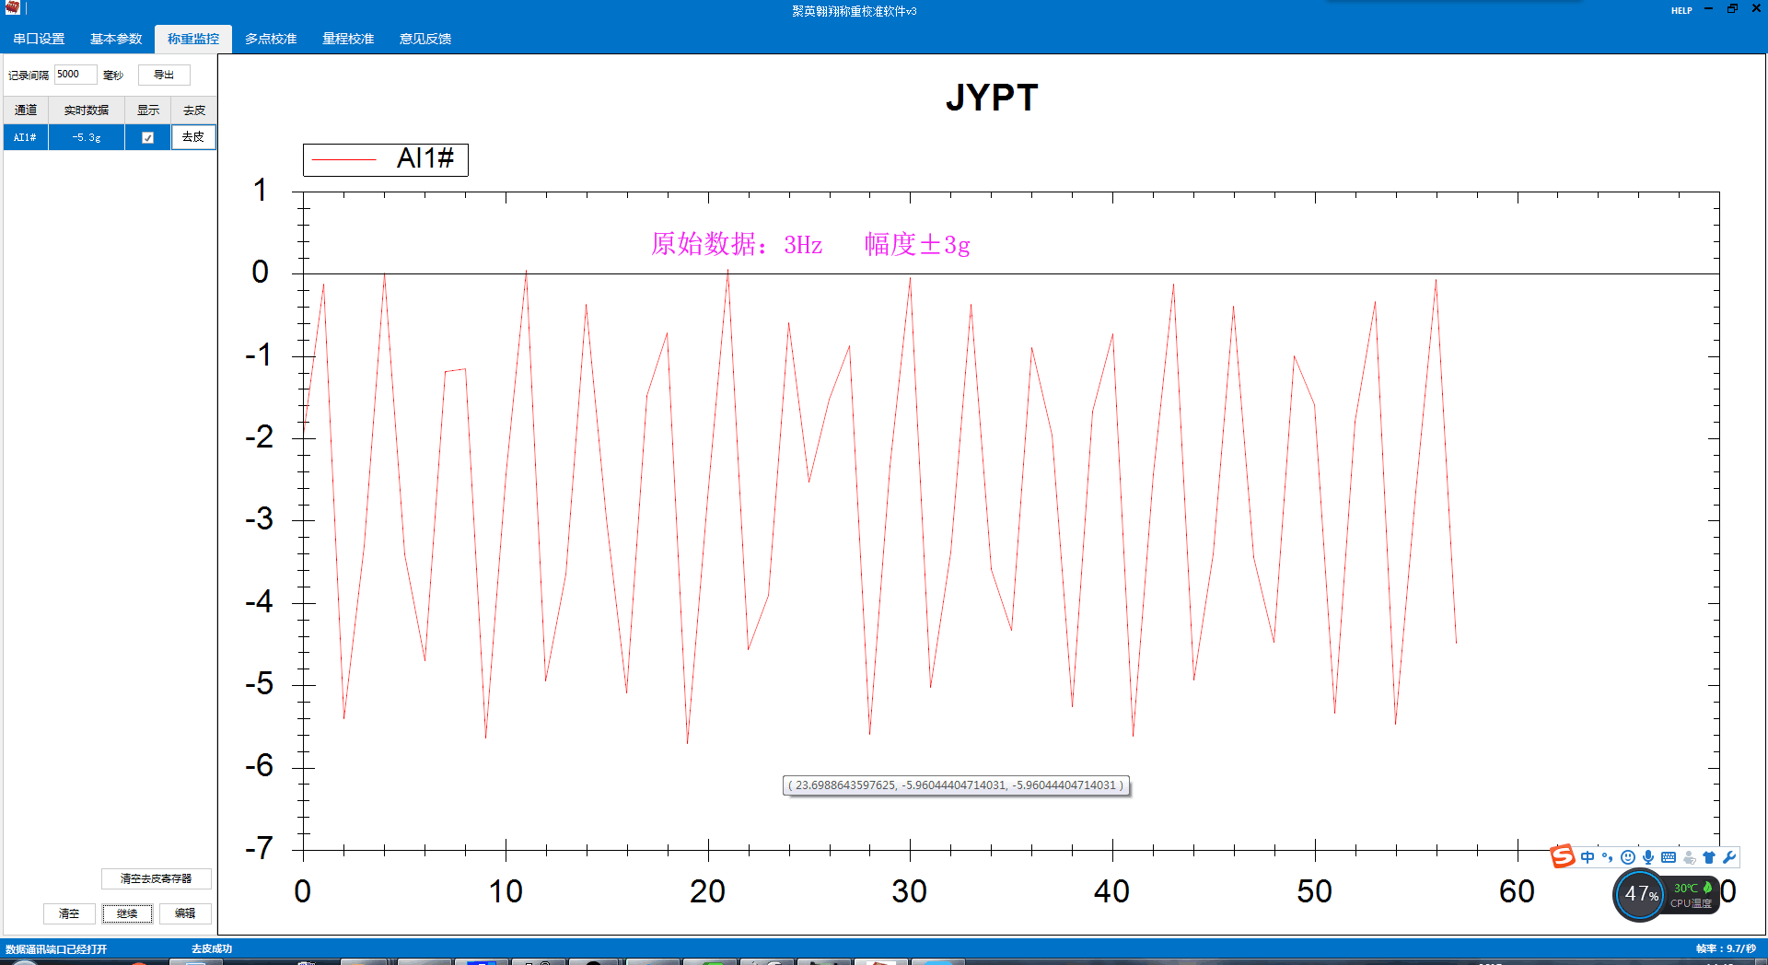Viewport: 1768px width, 965px height.
Task: Open the Sogou account person icon
Action: coord(1690,857)
